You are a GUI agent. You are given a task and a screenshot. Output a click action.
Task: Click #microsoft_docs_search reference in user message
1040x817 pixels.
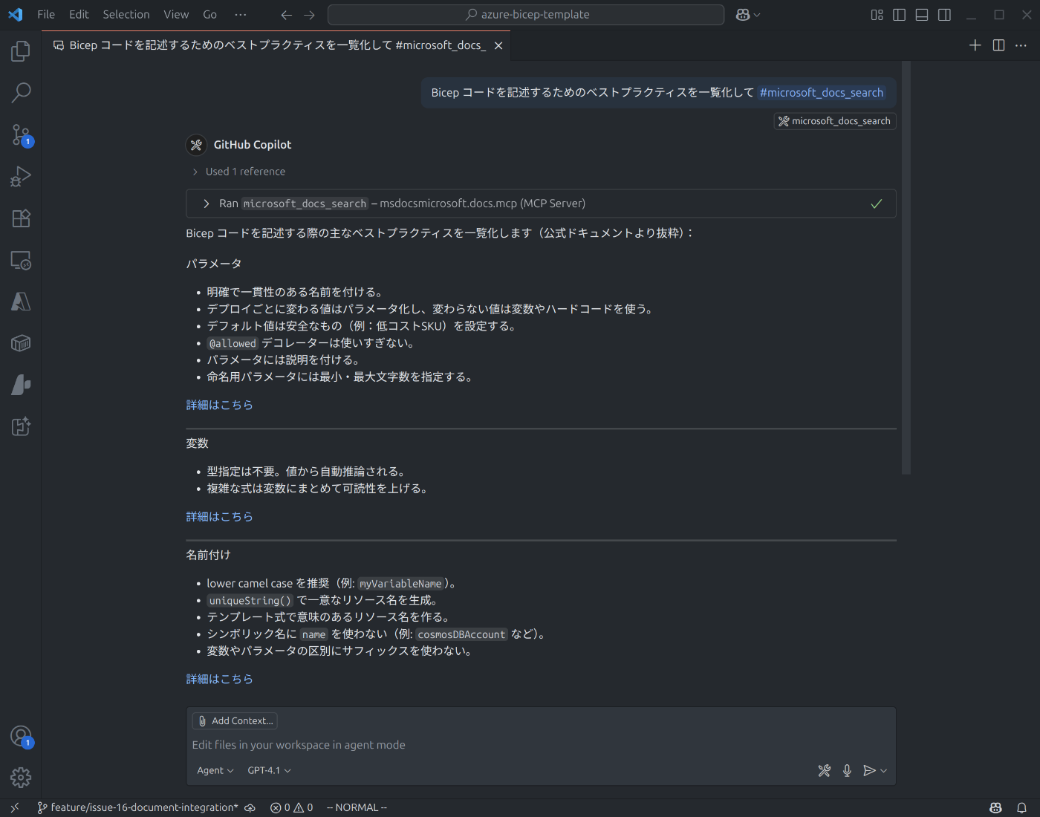(822, 93)
